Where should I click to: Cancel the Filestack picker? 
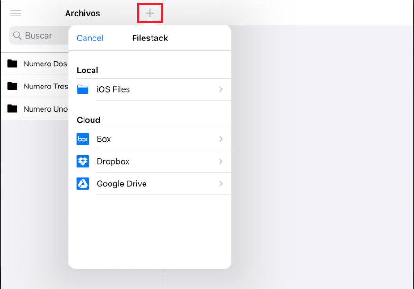pos(90,38)
